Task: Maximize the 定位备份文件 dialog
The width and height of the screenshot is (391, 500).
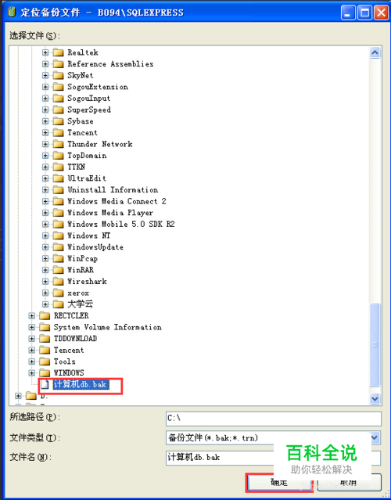Action: pos(364,13)
